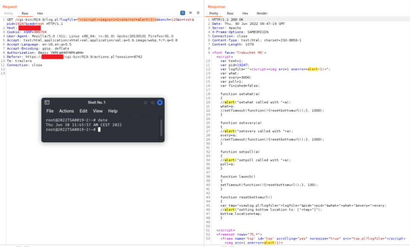
Task: Click the <frameset rows="75,*"> line
Action: pos(239,234)
